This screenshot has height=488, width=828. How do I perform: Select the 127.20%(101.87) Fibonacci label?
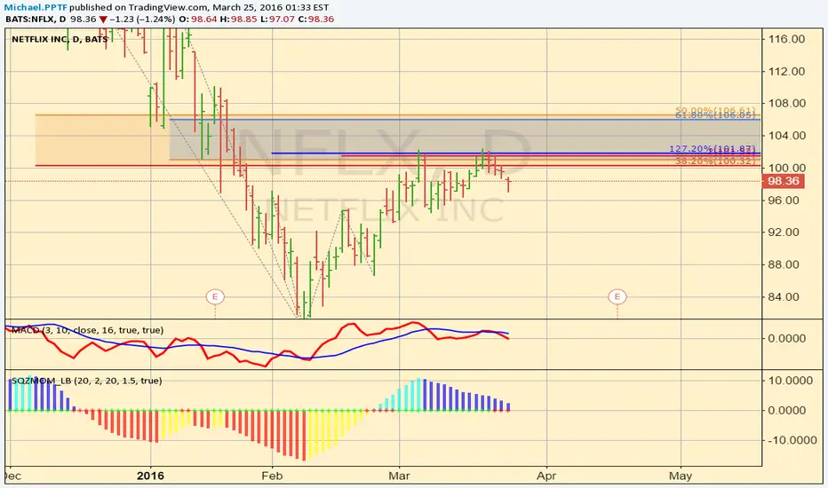(713, 149)
